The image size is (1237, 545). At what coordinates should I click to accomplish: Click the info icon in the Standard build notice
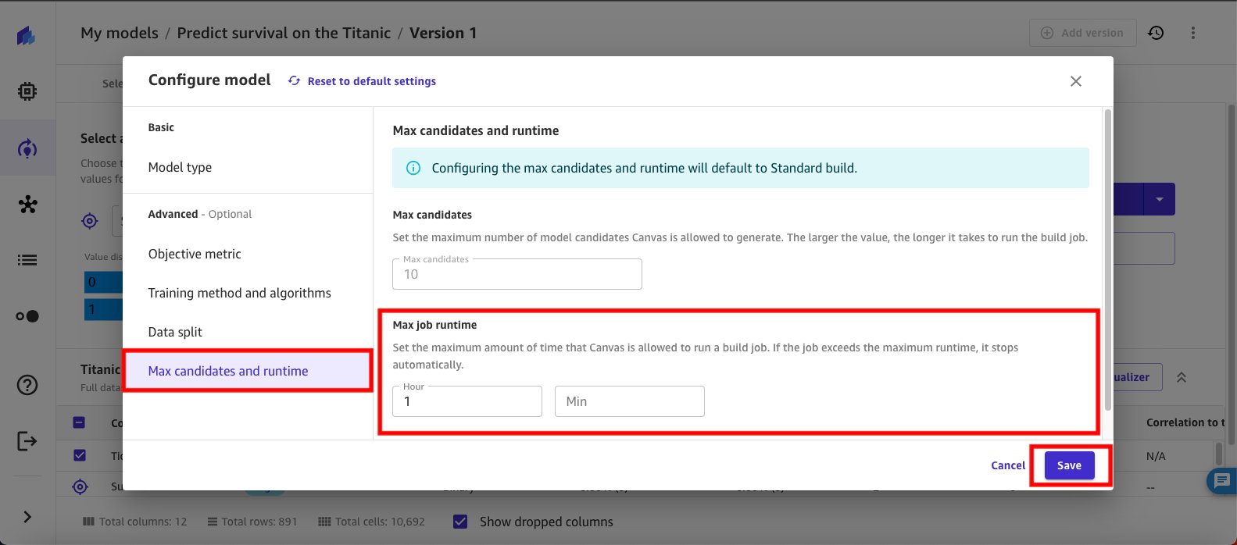tap(414, 168)
